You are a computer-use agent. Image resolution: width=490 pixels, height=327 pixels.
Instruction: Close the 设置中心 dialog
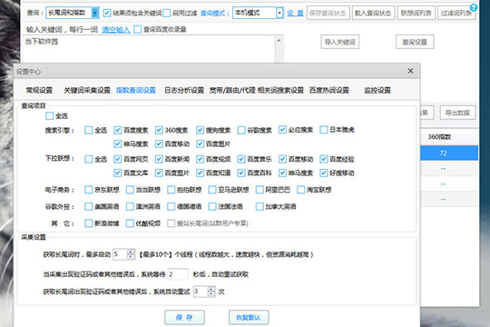410,71
